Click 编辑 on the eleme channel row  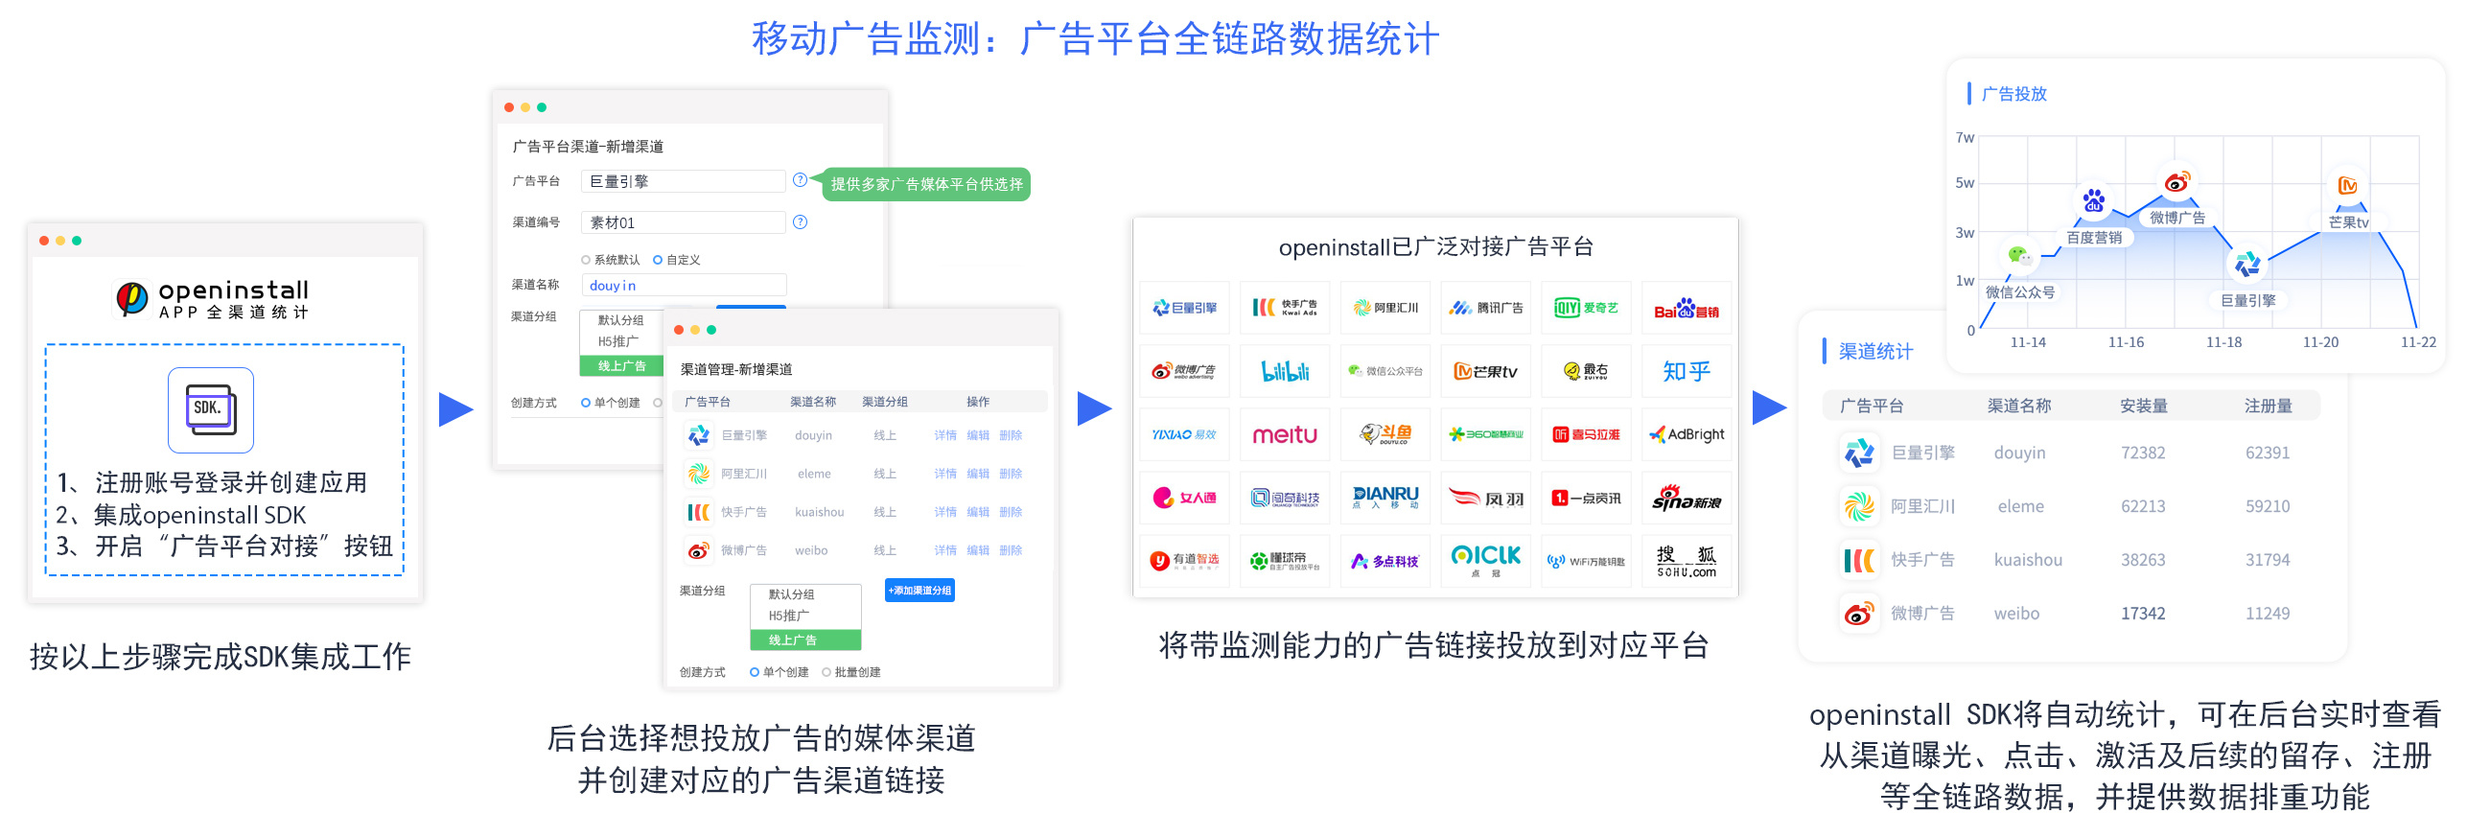(x=978, y=474)
